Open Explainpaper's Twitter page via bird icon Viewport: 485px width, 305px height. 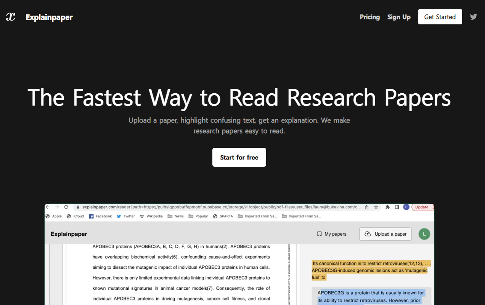tap(473, 17)
